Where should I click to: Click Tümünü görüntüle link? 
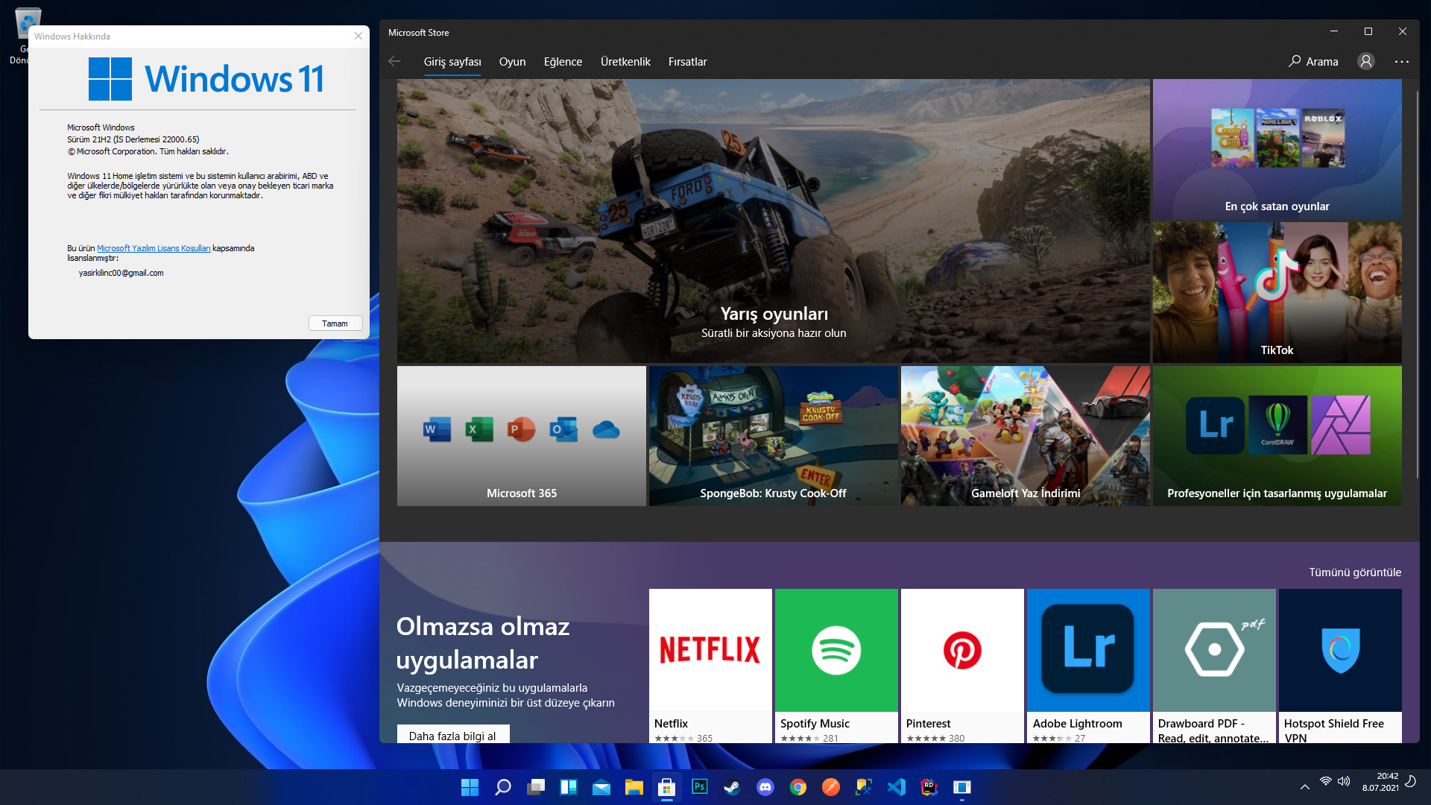point(1355,572)
